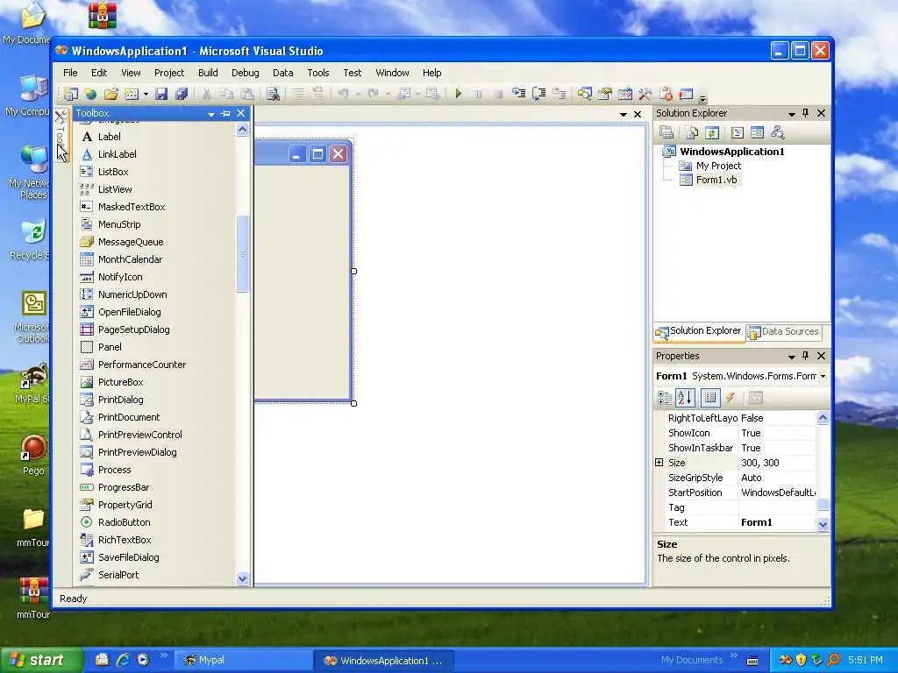The width and height of the screenshot is (898, 673).
Task: Open the Form1 object selector dropdown in Properties
Action: (823, 376)
